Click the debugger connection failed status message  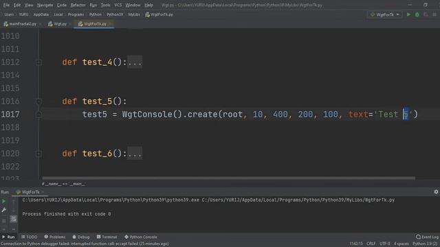point(85,244)
